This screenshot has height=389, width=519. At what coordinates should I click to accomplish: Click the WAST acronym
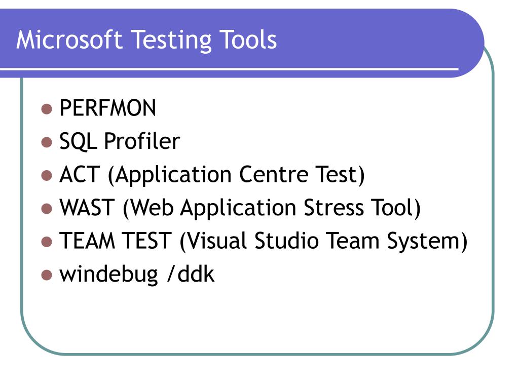87,208
